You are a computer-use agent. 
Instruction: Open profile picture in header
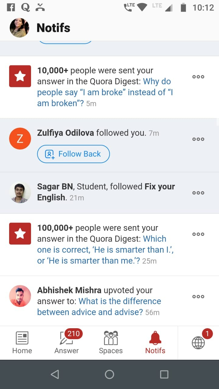pos(19,28)
